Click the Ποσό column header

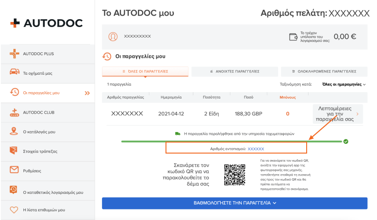point(249,97)
